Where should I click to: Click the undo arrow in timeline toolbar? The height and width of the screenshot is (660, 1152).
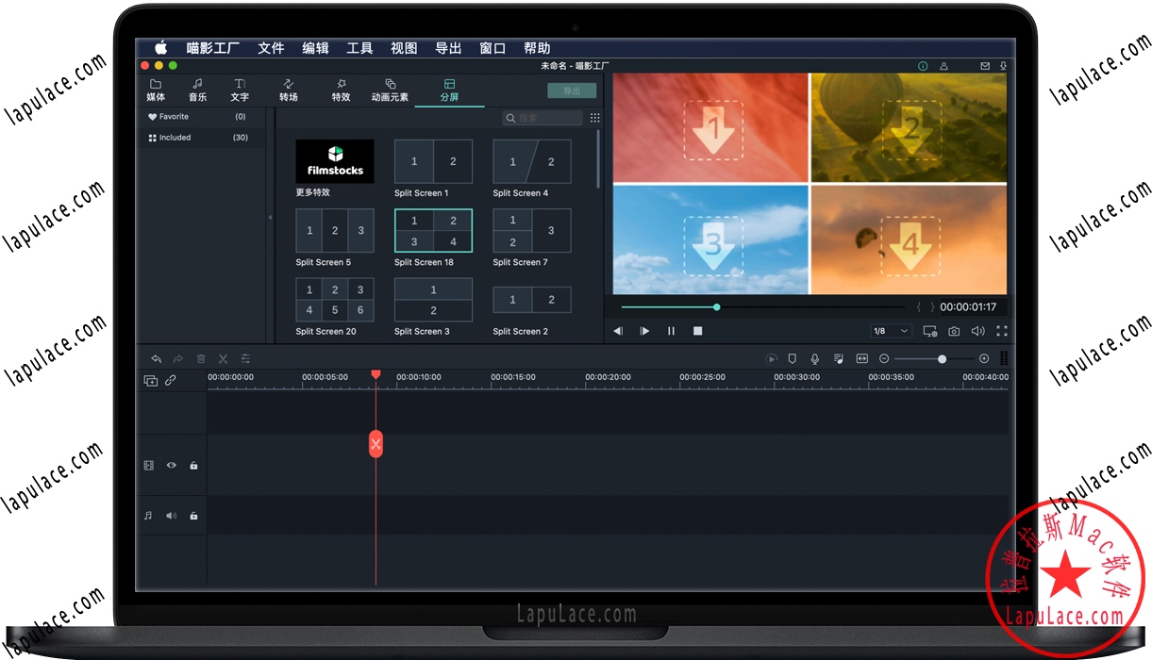pyautogui.click(x=156, y=358)
